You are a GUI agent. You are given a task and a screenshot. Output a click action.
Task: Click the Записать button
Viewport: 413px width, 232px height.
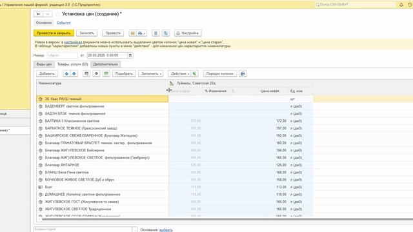click(x=86, y=33)
